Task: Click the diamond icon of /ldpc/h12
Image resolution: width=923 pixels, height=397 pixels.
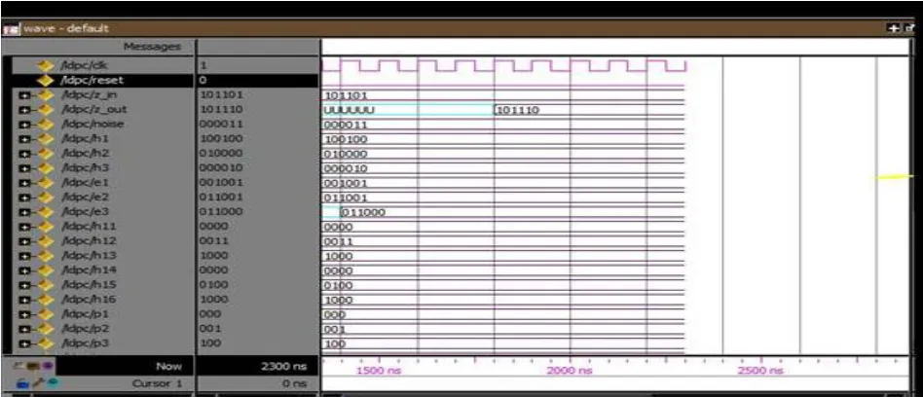Action: coord(46,241)
